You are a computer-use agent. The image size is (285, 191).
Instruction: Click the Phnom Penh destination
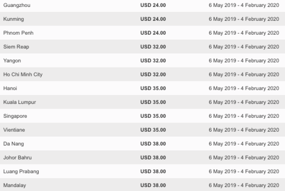[18, 33]
